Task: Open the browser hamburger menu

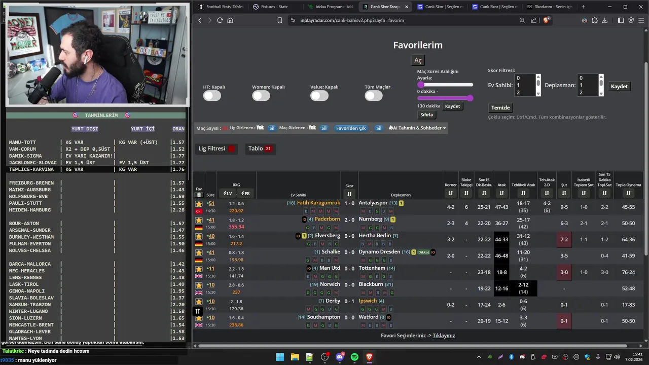Action: pos(641,20)
